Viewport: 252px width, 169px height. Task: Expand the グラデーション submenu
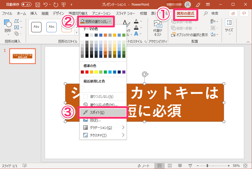pos(103,127)
